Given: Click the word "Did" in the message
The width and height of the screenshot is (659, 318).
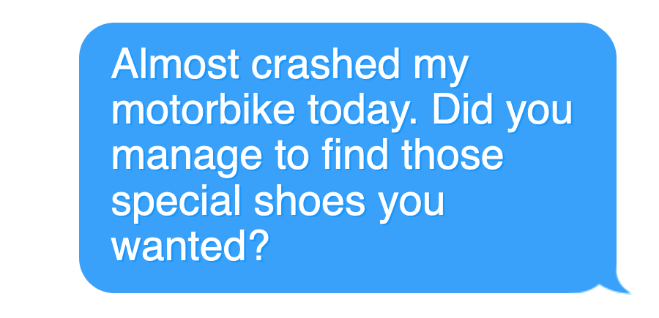Looking at the screenshot, I should [x=462, y=109].
